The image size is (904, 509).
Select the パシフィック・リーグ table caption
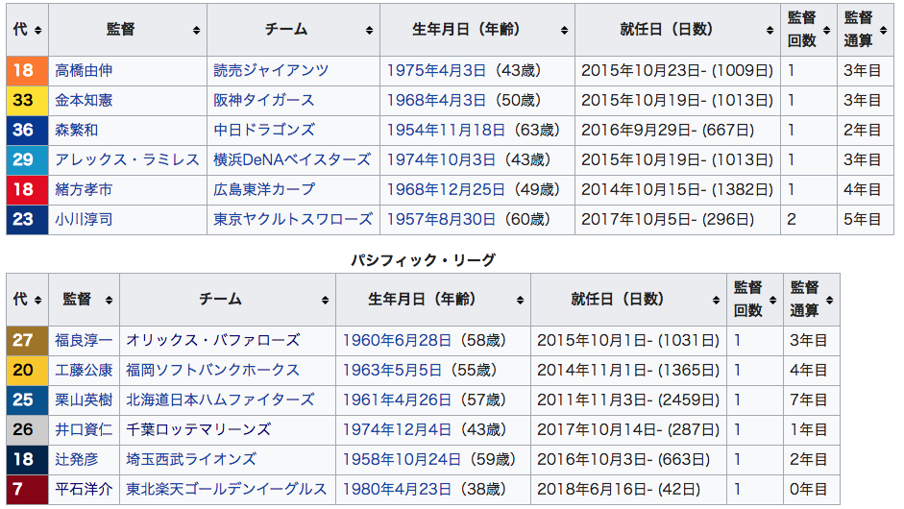coord(423,260)
